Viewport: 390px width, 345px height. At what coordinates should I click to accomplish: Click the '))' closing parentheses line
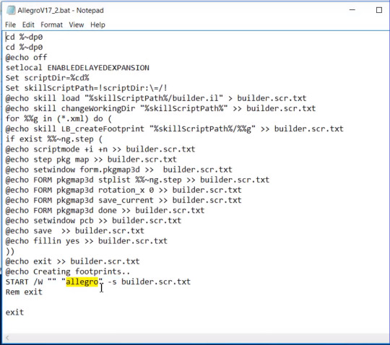(x=10, y=251)
